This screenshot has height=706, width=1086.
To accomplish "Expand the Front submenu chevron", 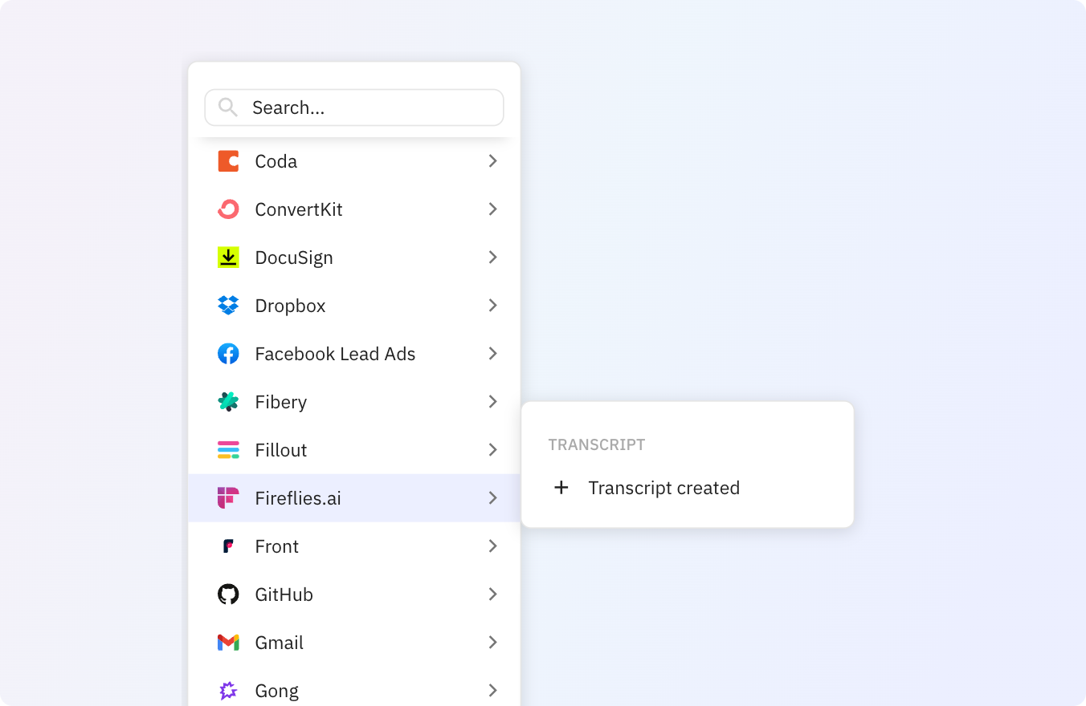I will tap(493, 546).
